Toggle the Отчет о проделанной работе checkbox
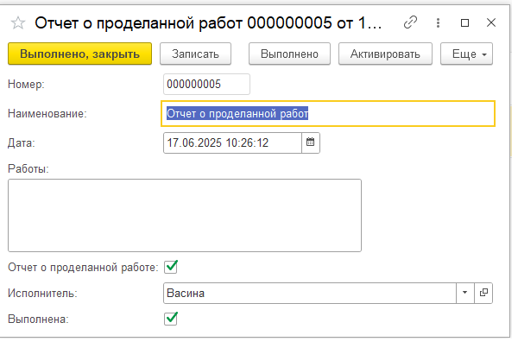This screenshot has width=518, height=348. pyautogui.click(x=171, y=267)
